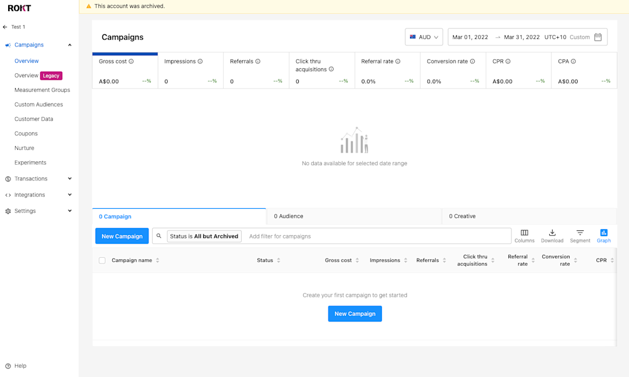The height and width of the screenshot is (377, 629).
Task: Open the Columns chooser
Action: coord(524,236)
